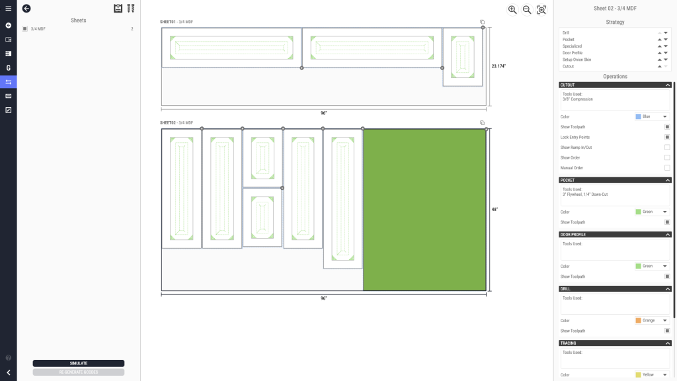The height and width of the screenshot is (381, 677).
Task: Toggle the Show Order checkbox
Action: 667,157
